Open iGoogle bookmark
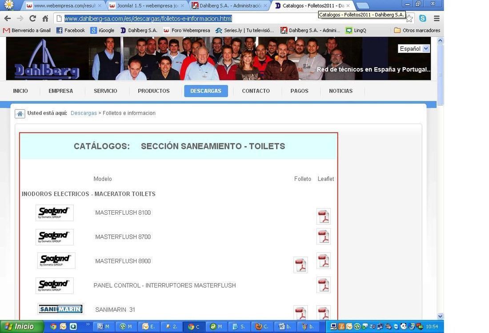The image size is (489, 333). coord(103,30)
